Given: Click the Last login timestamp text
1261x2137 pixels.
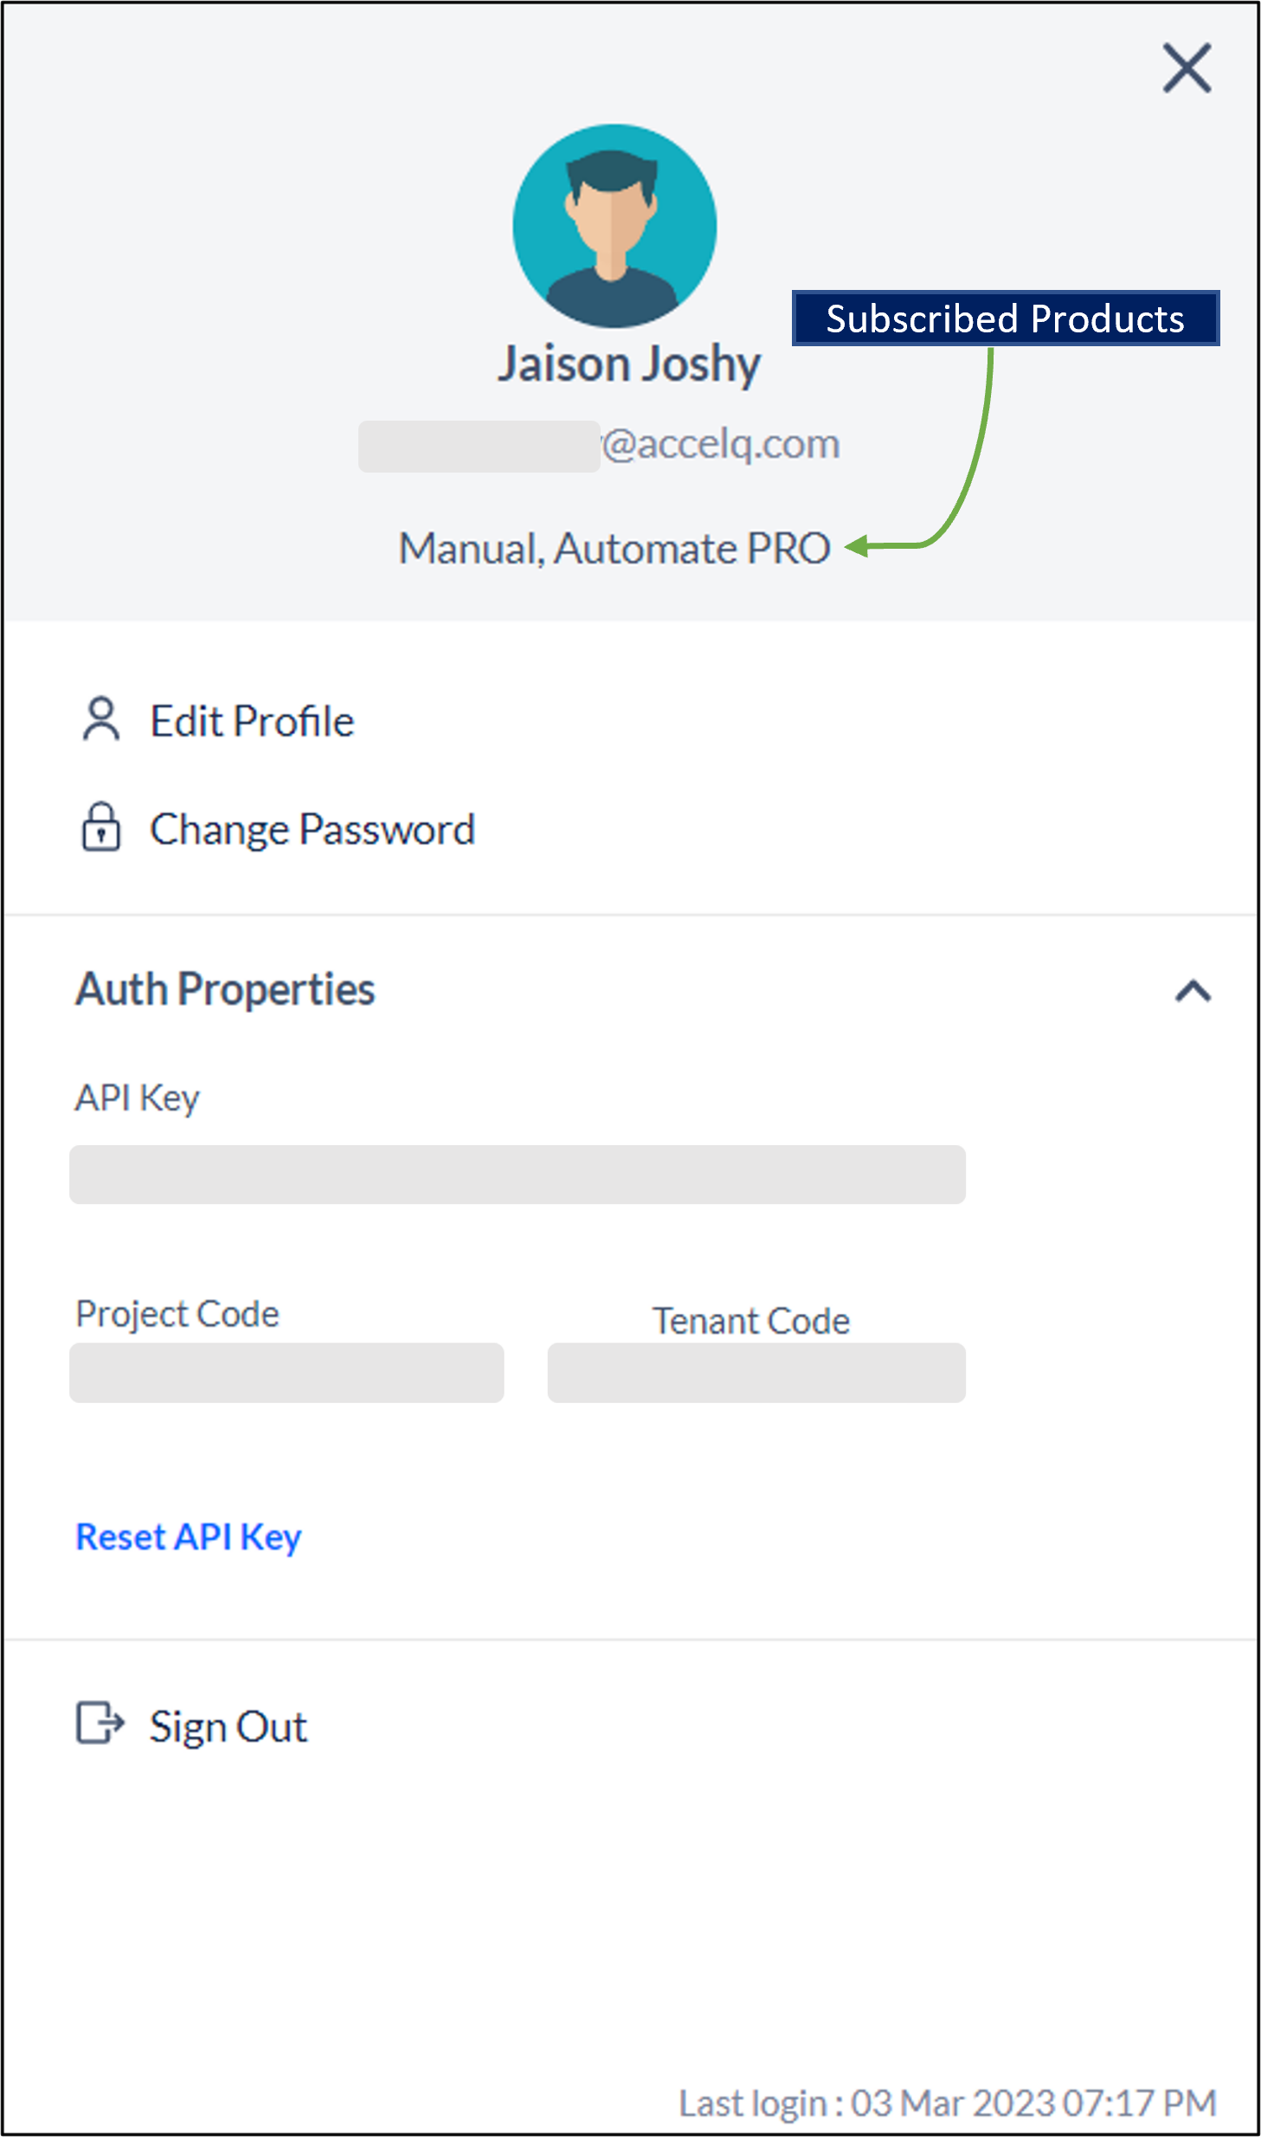Looking at the screenshot, I should pos(948,2103).
